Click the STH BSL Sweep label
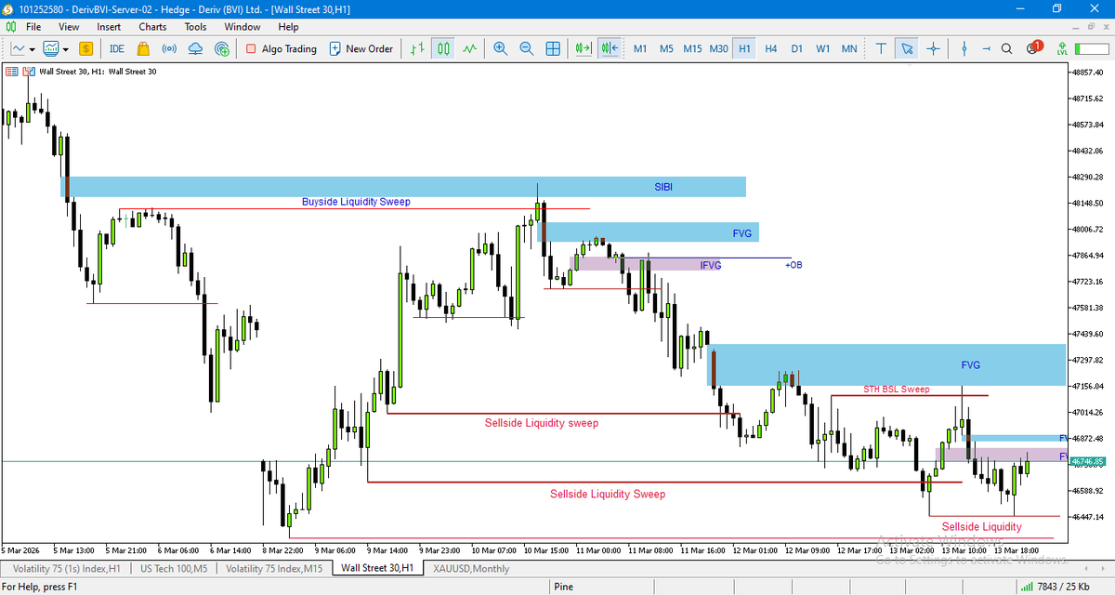 pyautogui.click(x=897, y=390)
